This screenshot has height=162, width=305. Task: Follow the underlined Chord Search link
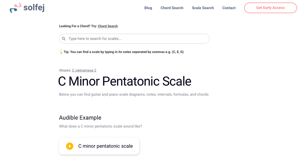pyautogui.click(x=108, y=26)
